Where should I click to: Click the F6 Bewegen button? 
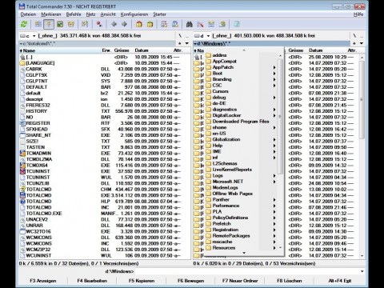tap(190, 281)
